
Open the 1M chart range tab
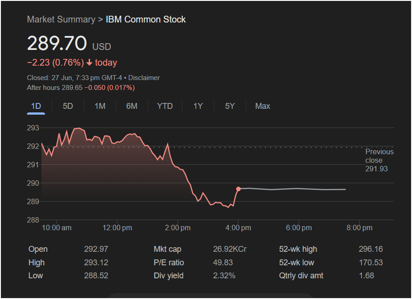100,106
